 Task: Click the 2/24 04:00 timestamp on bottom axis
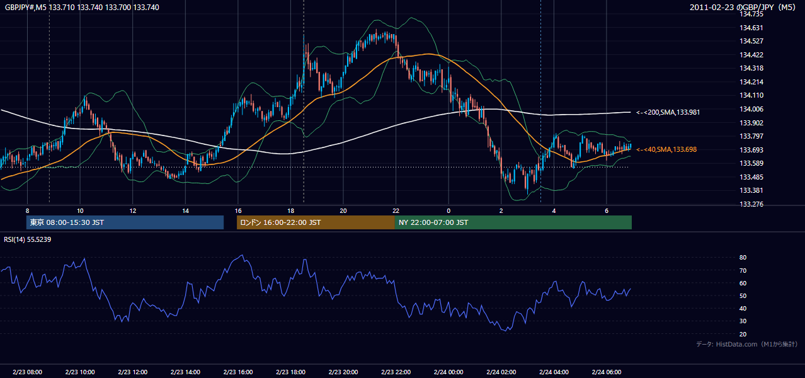[554, 372]
